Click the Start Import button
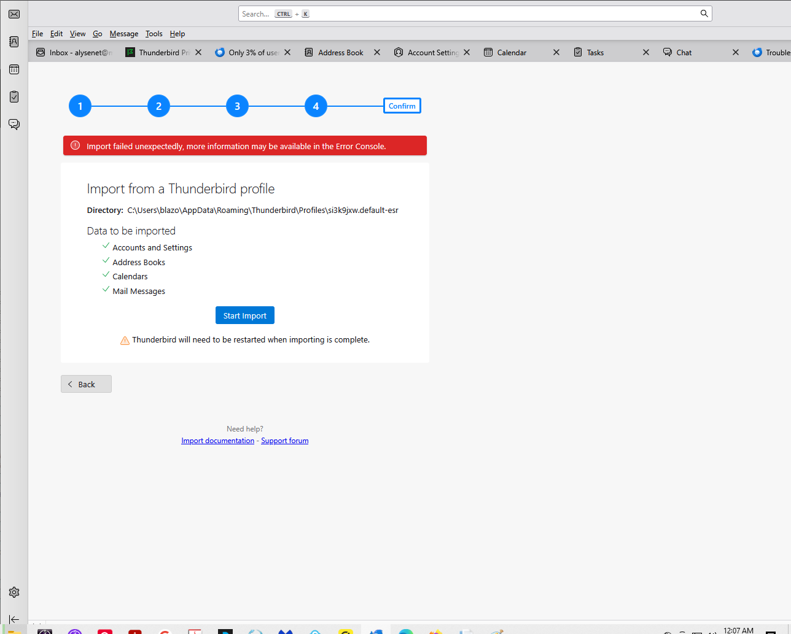791x634 pixels. tap(245, 315)
